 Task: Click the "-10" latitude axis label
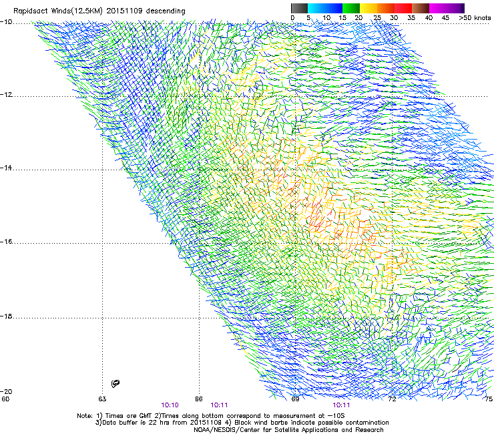click(x=6, y=22)
